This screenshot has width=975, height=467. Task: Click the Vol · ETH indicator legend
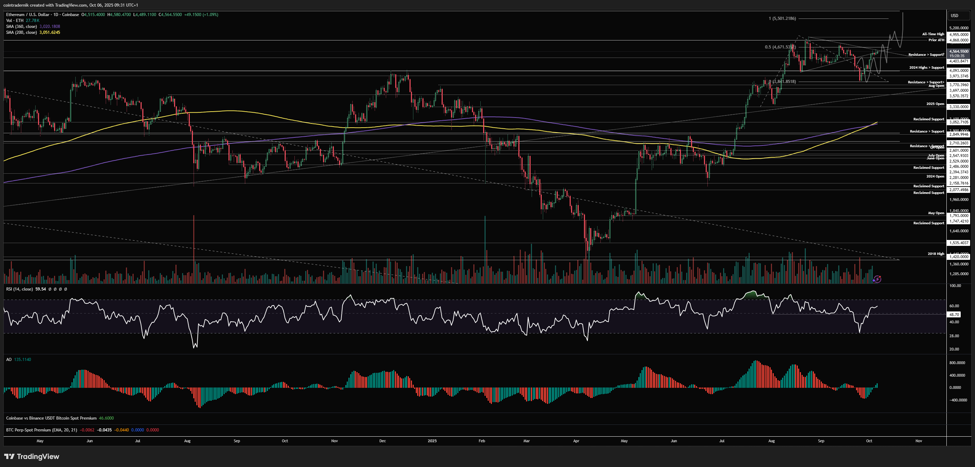click(x=15, y=21)
